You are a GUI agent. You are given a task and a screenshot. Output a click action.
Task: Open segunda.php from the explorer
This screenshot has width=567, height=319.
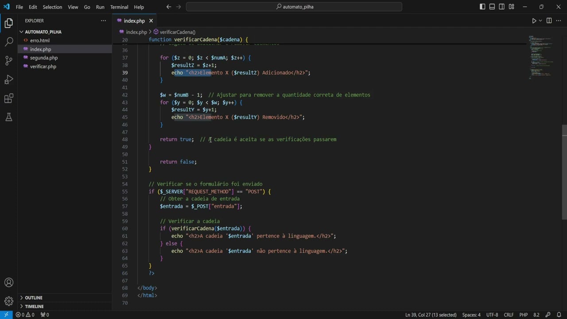pos(44,58)
